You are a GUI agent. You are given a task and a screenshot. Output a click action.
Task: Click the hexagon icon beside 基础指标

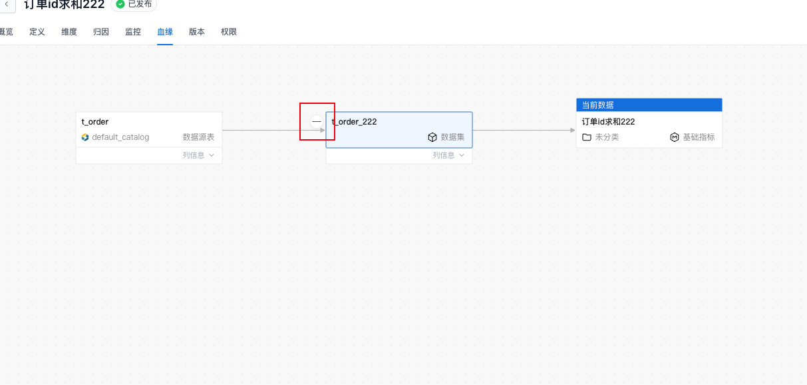point(675,137)
